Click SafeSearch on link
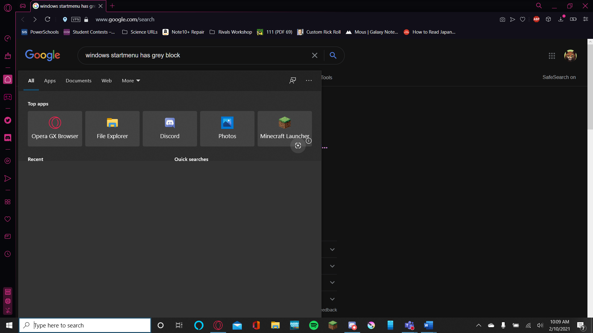The width and height of the screenshot is (593, 333). click(x=559, y=77)
